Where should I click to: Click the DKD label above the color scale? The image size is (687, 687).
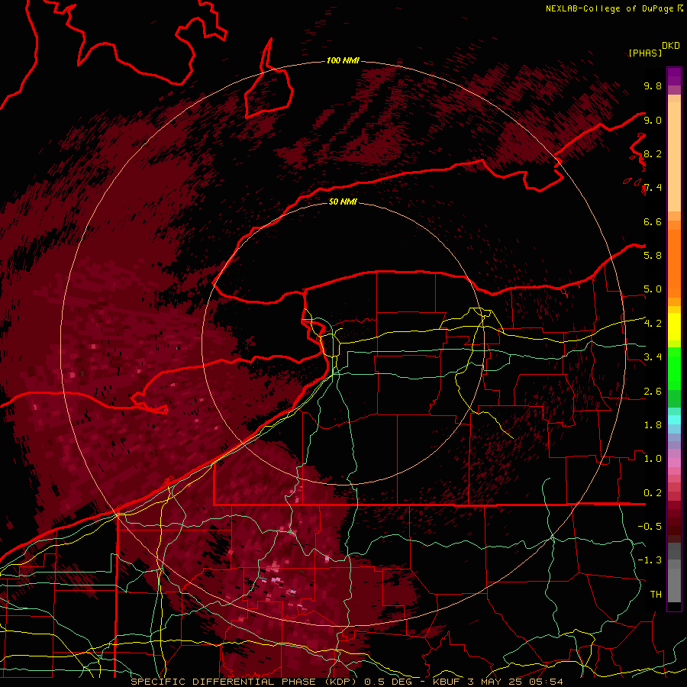point(671,46)
